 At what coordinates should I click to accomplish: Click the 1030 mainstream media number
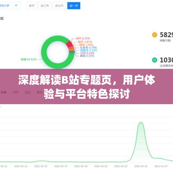167,60
